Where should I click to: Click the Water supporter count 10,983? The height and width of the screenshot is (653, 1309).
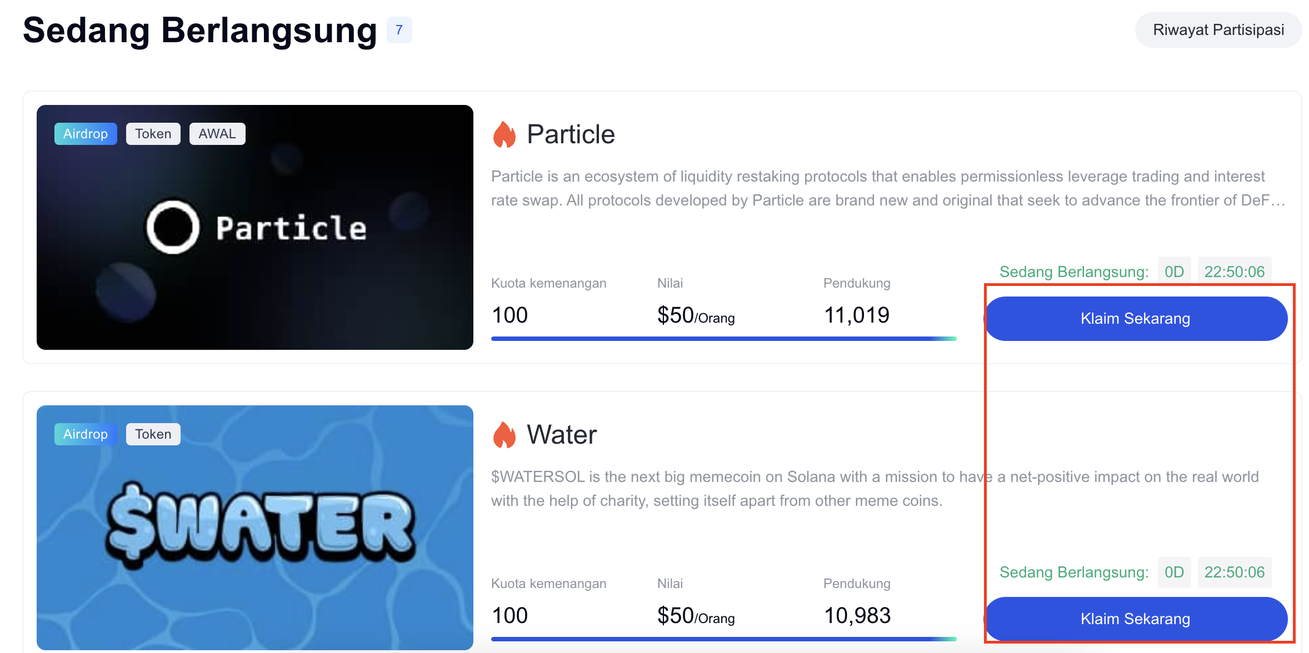tap(857, 615)
